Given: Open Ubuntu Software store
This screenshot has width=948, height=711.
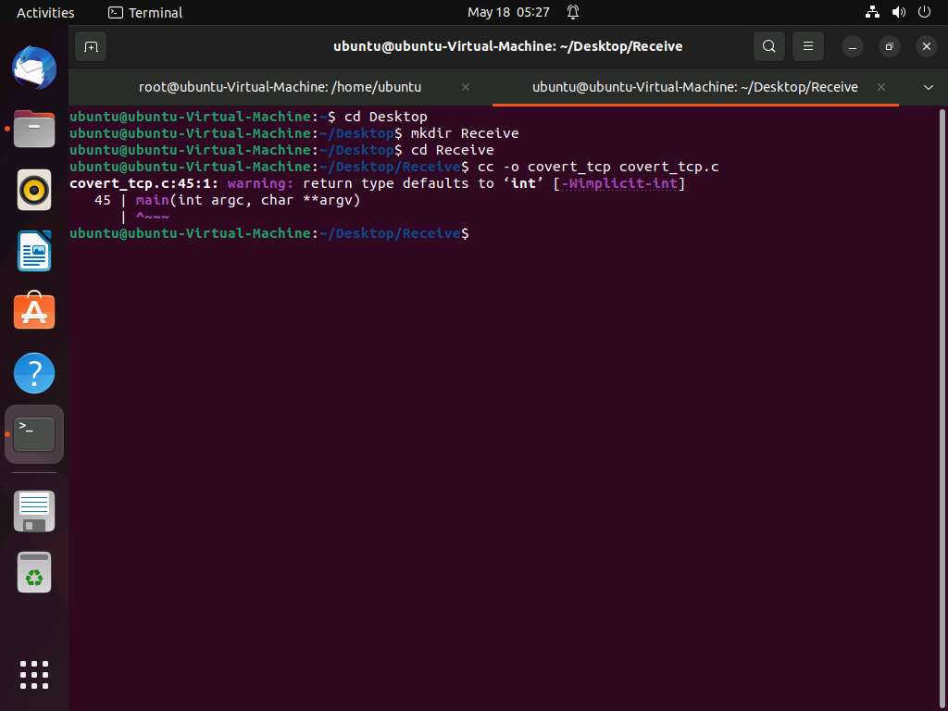Looking at the screenshot, I should point(34,312).
